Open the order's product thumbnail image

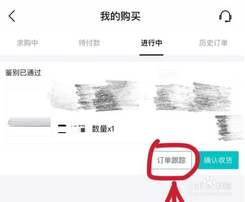[x=29, y=113]
